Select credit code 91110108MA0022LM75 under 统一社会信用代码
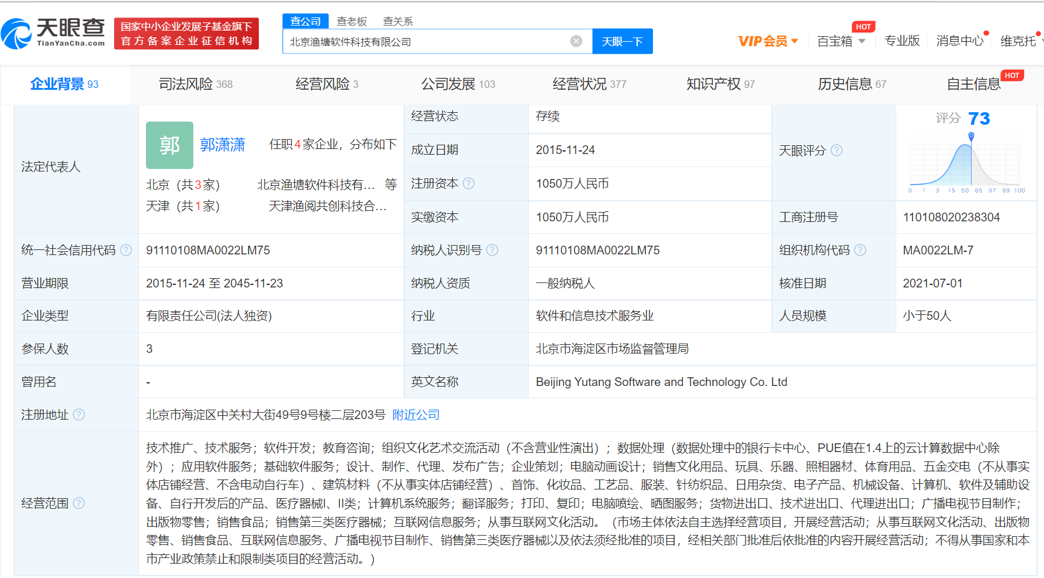The image size is (1044, 578). pos(208,250)
